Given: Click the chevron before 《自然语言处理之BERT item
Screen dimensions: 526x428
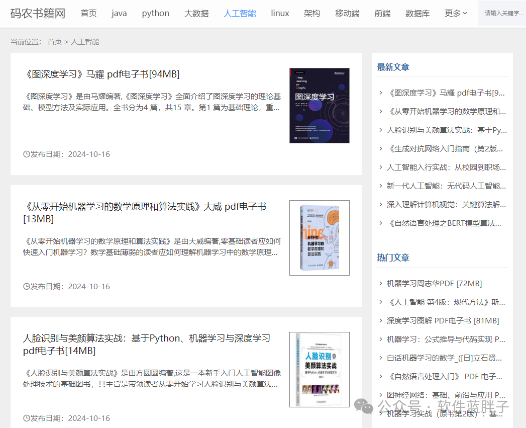Looking at the screenshot, I should [x=381, y=223].
